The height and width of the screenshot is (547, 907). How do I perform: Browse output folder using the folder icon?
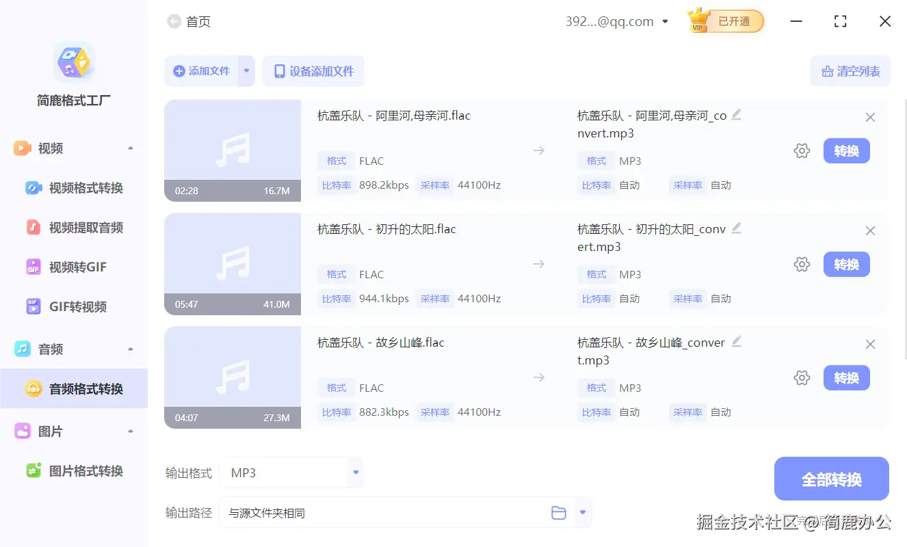pyautogui.click(x=559, y=512)
